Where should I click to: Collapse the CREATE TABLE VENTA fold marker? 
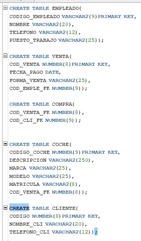tap(5, 56)
